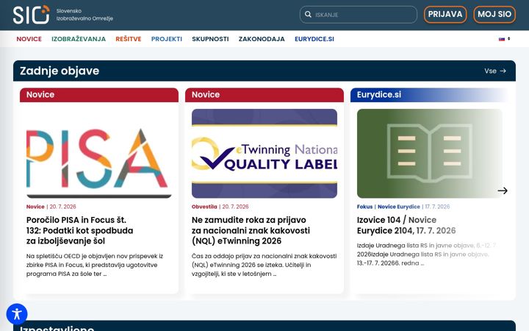Open article Ne zamudite roka za prijavo
Screen dimensions: 529x331
pos(251,230)
